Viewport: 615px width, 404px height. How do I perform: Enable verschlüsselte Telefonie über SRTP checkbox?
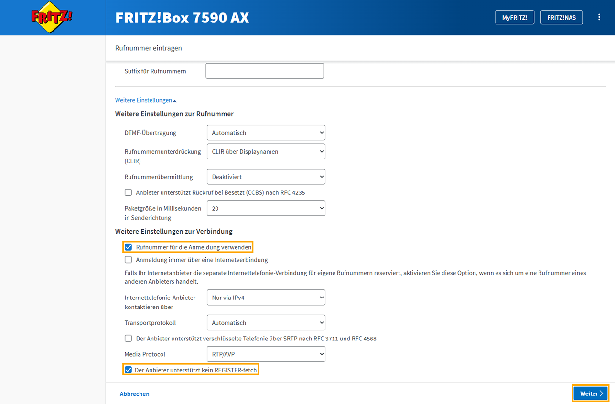coord(128,339)
